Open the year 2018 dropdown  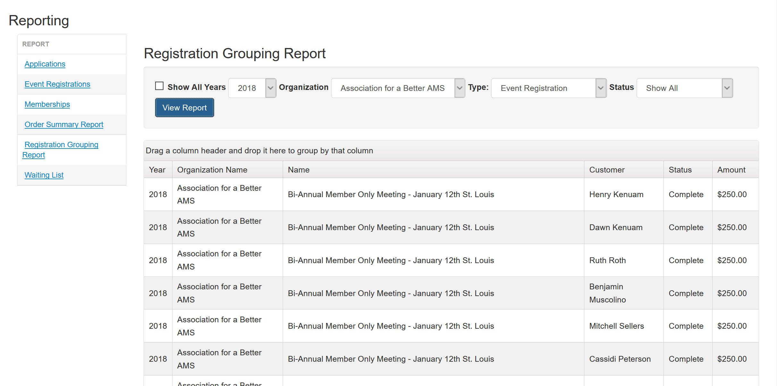coord(252,88)
